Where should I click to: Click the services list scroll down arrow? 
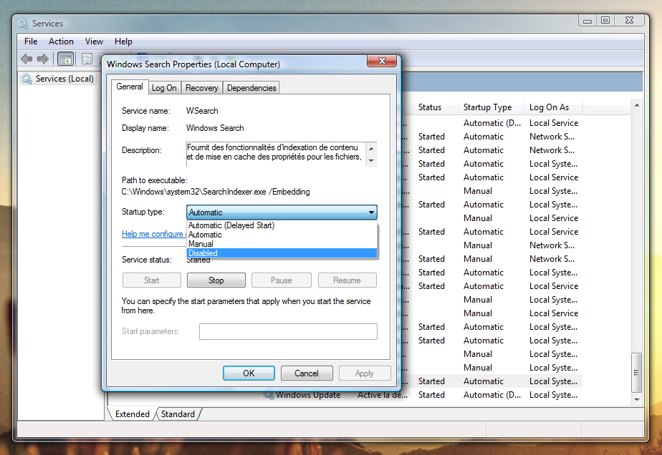coord(637,399)
